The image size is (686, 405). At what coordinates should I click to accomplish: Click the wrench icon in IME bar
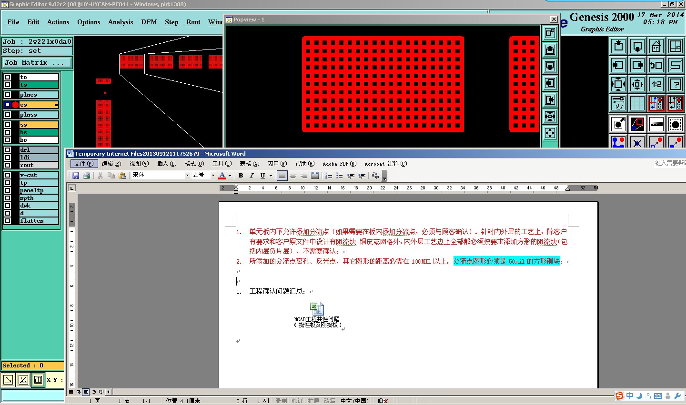677,396
